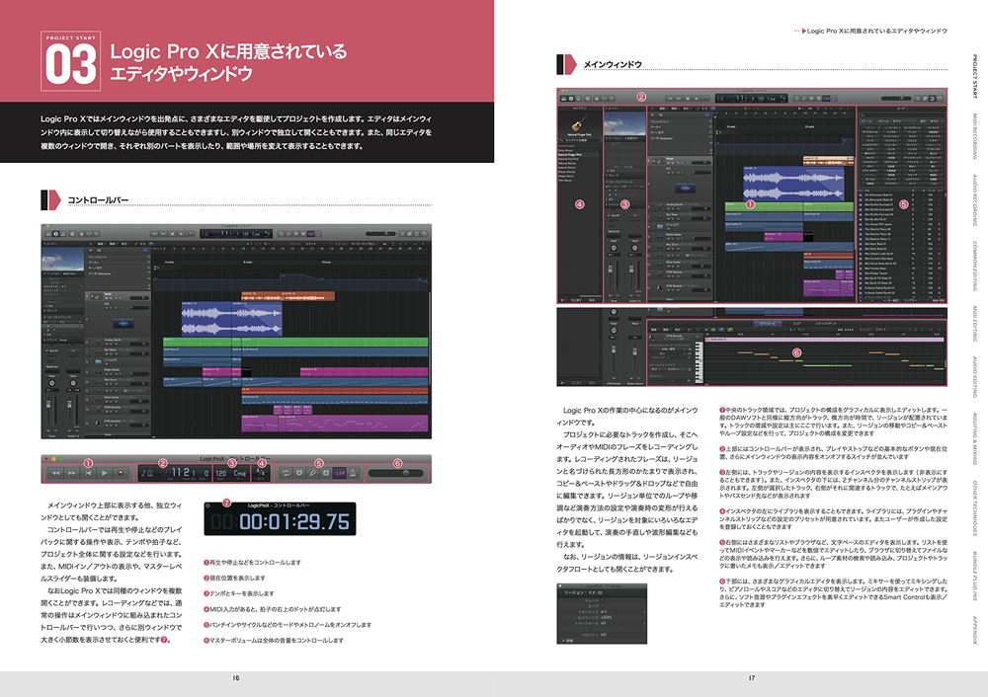The height and width of the screenshot is (697, 988).
Task: Select the orange Vocal audio region in the left-page main window
Action: coord(288,296)
